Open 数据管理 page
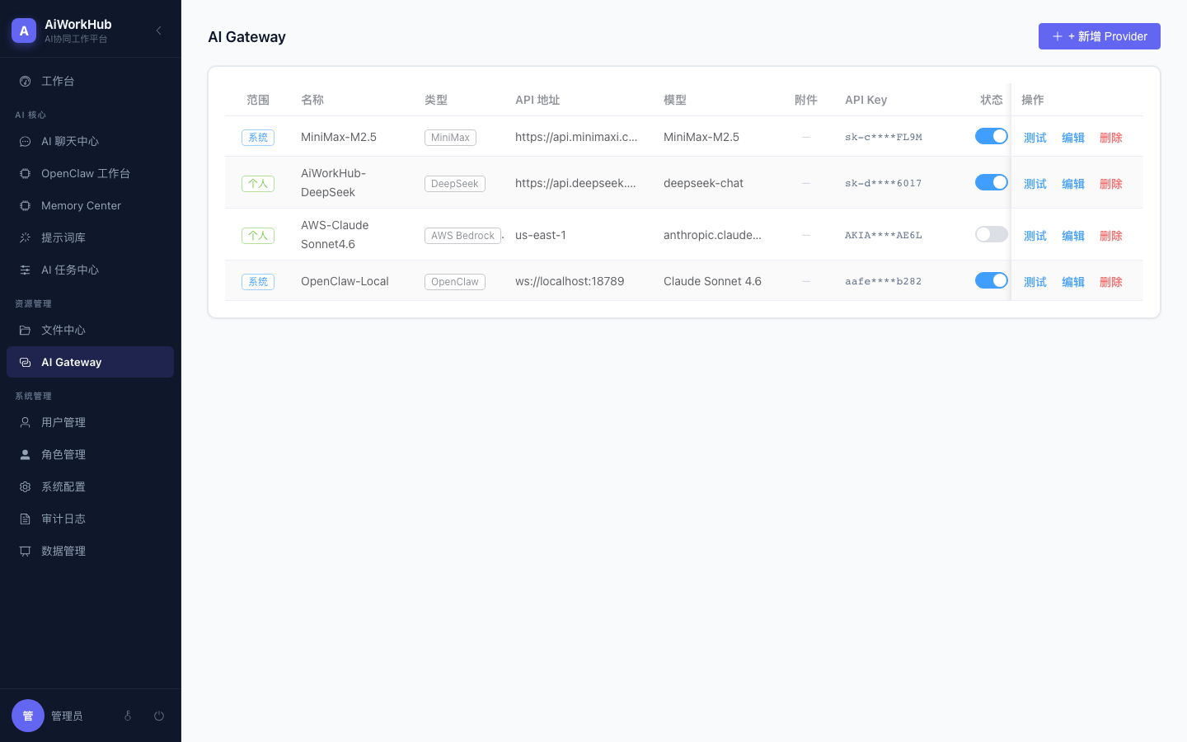This screenshot has height=742, width=1187. point(91,551)
